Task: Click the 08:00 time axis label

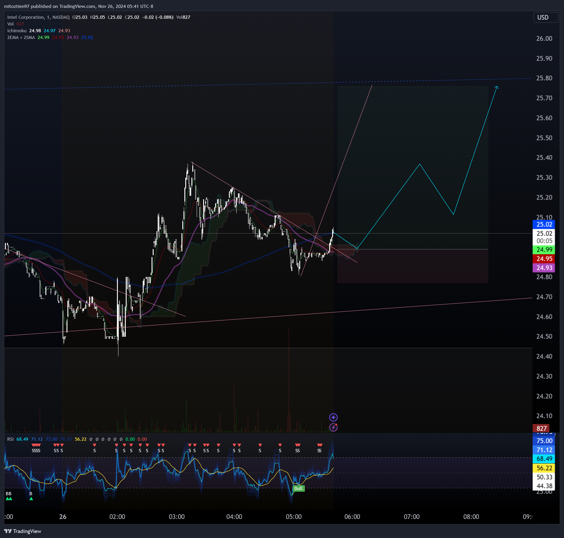Action: point(471,517)
